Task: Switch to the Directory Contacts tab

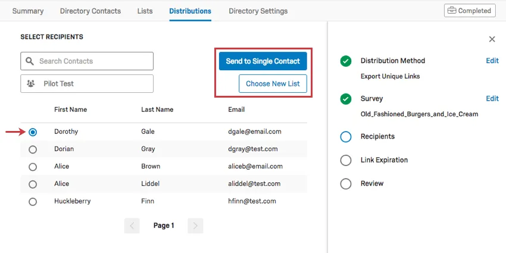Action: (x=90, y=11)
